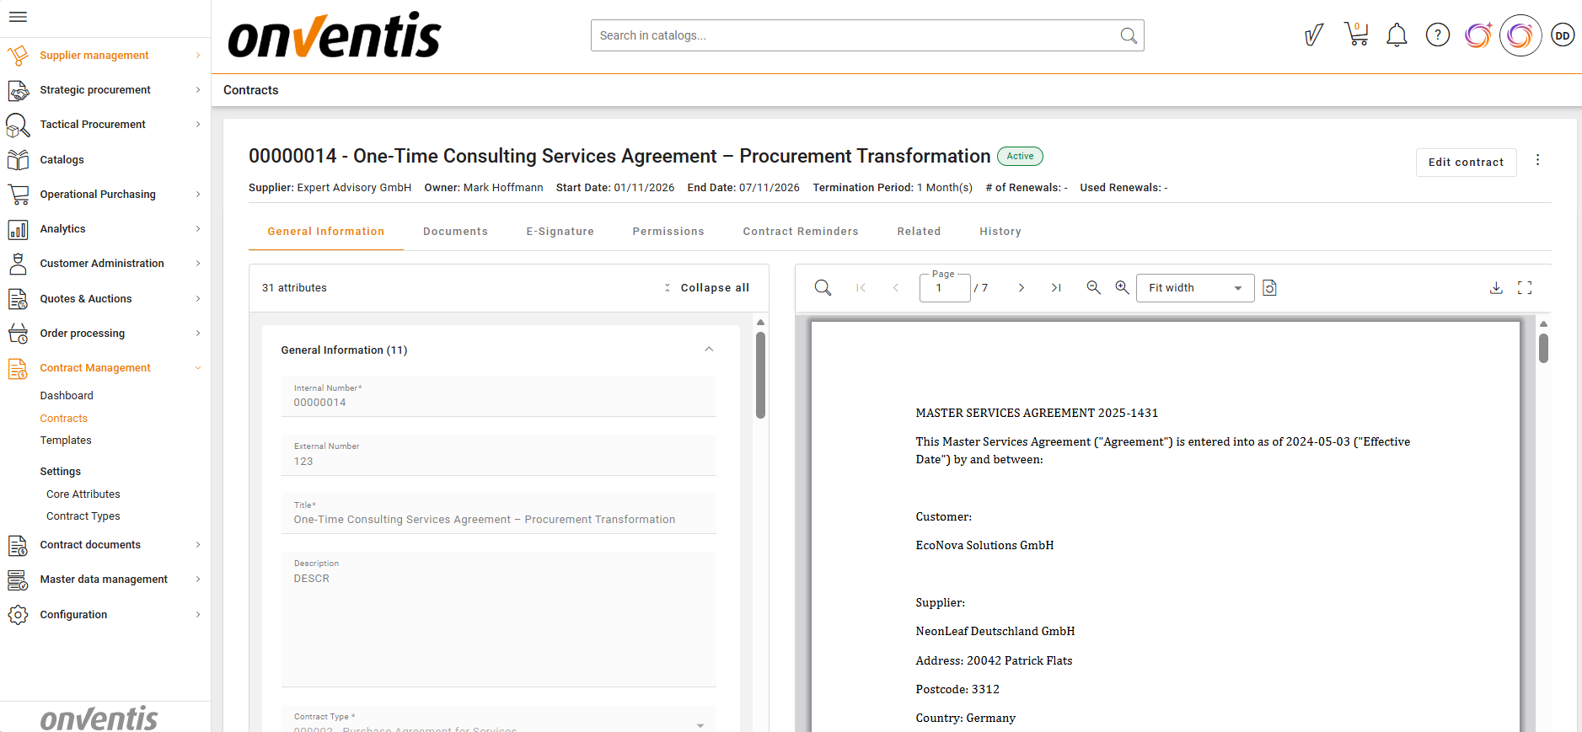1582x732 pixels.
Task: Open Contract Types settings link
Action: click(x=83, y=516)
